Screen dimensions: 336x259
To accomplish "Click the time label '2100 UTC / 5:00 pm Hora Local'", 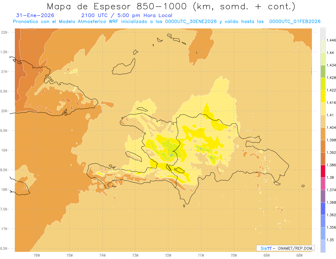I will click(x=127, y=16).
